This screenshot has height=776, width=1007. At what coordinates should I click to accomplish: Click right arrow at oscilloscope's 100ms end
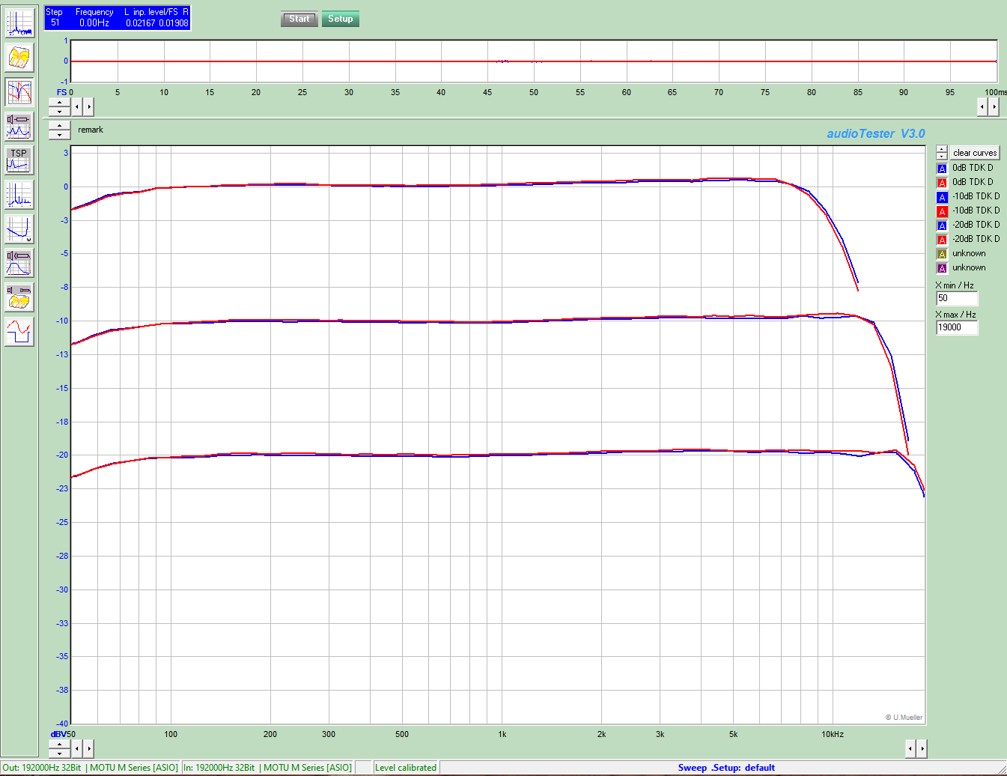click(994, 107)
